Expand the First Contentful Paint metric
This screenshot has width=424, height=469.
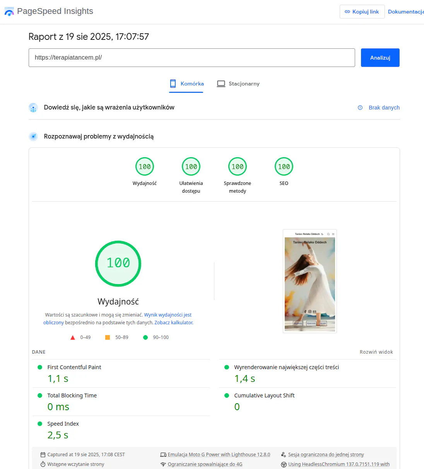(74, 367)
